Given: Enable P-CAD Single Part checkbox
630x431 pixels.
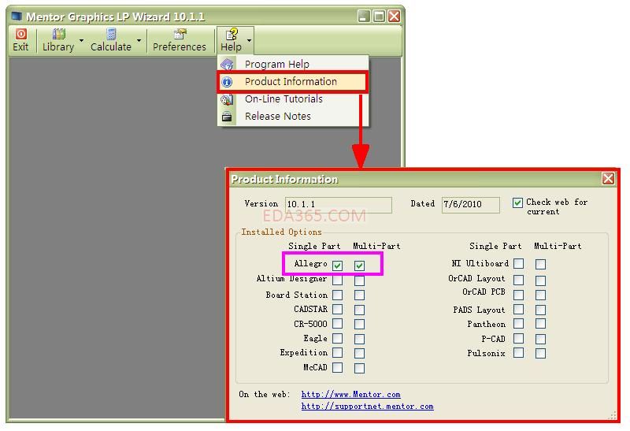Looking at the screenshot, I should pyautogui.click(x=519, y=339).
